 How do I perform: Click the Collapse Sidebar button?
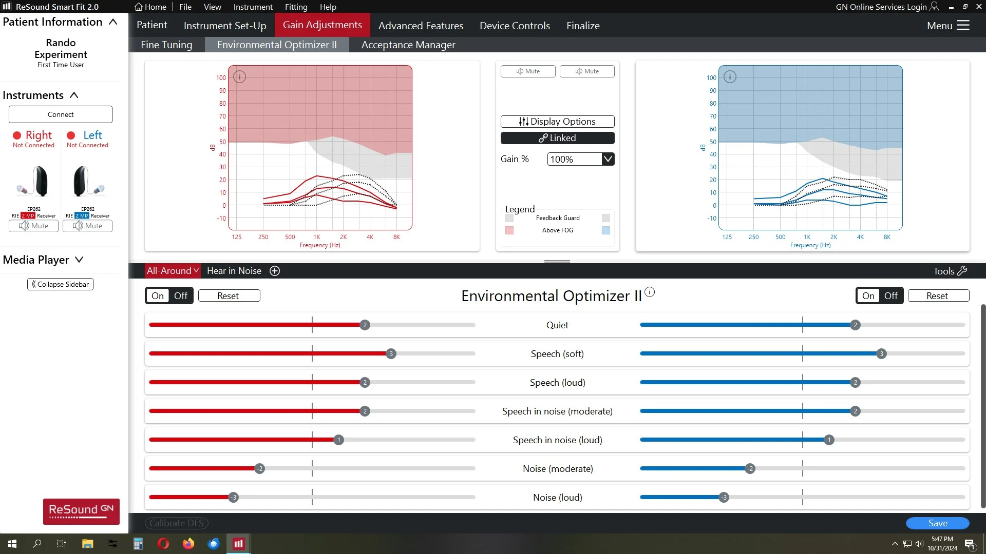[x=60, y=284]
